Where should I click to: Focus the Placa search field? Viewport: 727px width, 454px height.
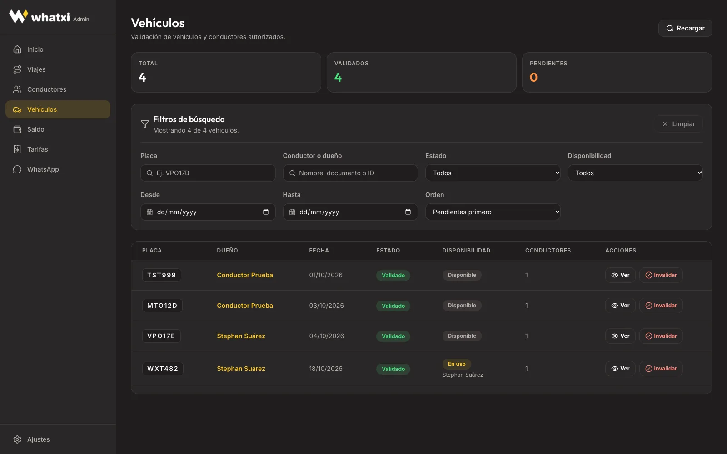(208, 173)
